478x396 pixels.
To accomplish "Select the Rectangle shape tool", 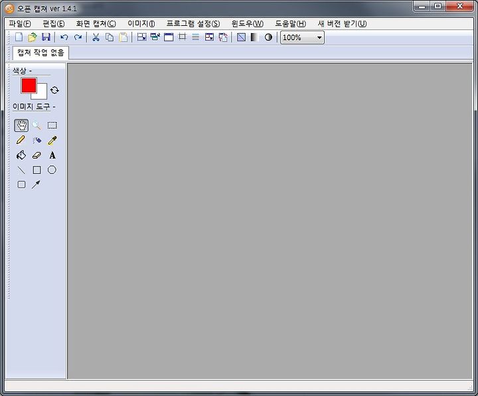I will point(37,170).
